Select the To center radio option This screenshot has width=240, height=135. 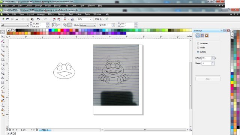[198, 43]
